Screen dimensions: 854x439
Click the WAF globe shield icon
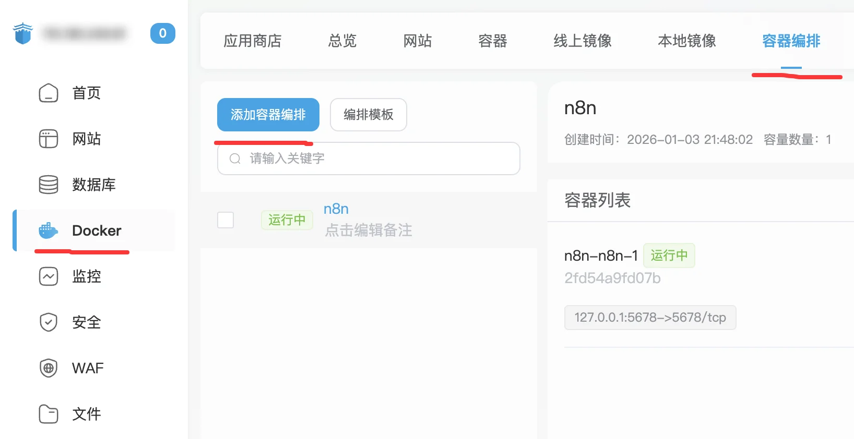[x=49, y=368]
